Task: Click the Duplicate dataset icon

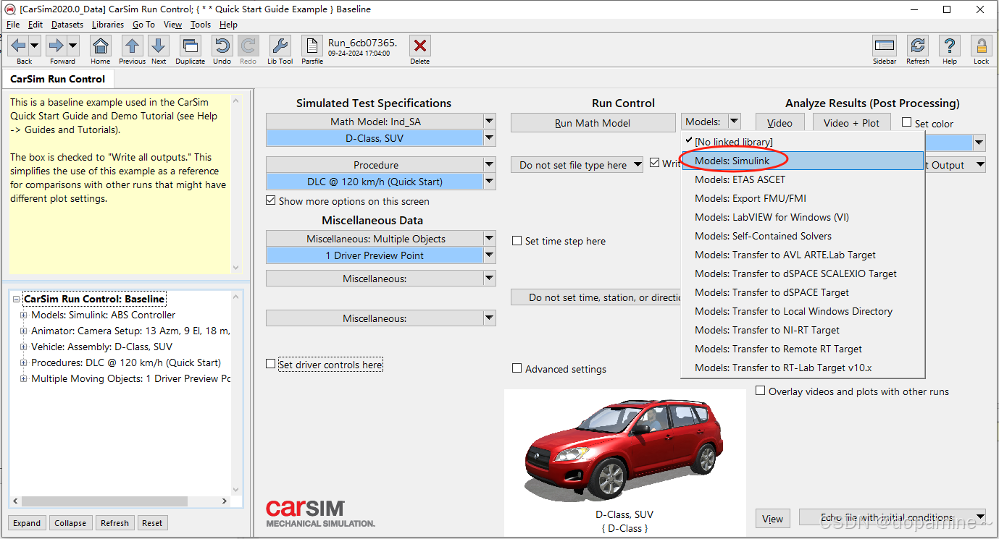Action: click(x=191, y=46)
